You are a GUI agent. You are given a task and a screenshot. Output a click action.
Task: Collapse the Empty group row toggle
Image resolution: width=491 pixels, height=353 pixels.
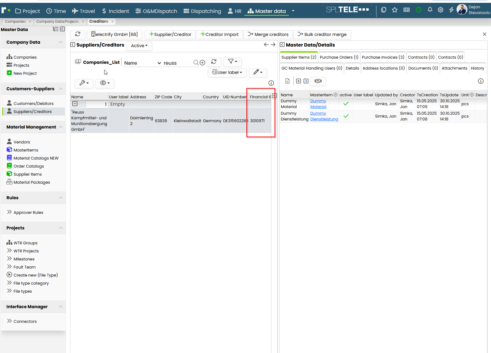[x=75, y=104]
